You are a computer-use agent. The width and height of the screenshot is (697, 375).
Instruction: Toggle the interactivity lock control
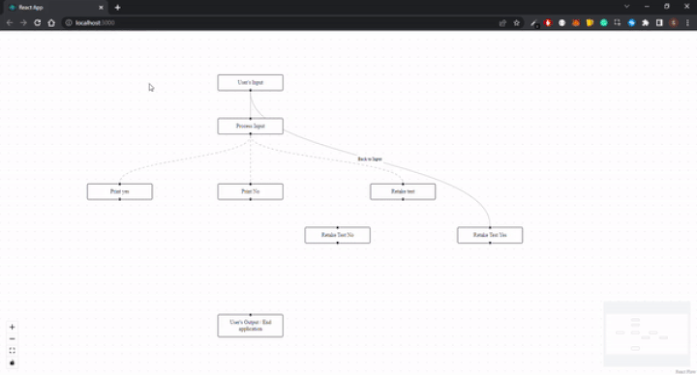pyautogui.click(x=12, y=362)
